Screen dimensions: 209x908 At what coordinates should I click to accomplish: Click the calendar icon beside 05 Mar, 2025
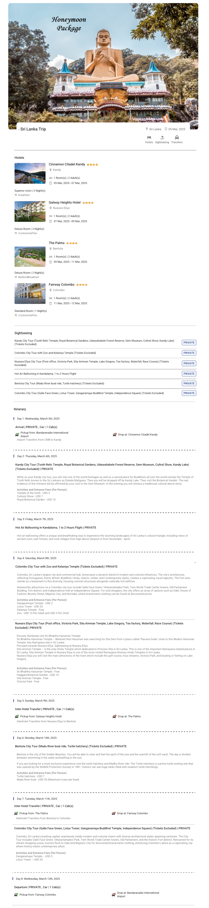click(166, 129)
